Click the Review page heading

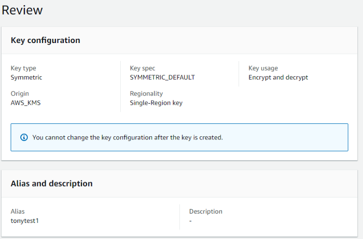click(x=23, y=10)
